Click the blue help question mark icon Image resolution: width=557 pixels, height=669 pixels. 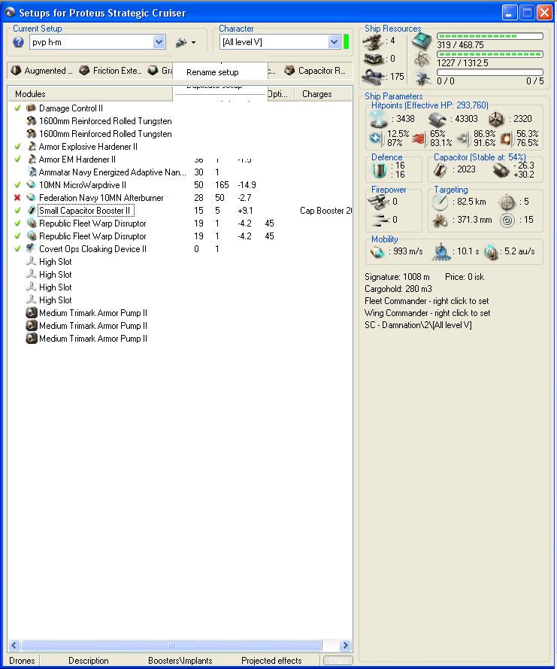click(18, 42)
